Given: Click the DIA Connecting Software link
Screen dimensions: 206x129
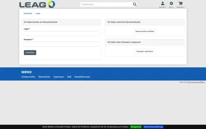Looking at the screenshot, I should [196, 82].
